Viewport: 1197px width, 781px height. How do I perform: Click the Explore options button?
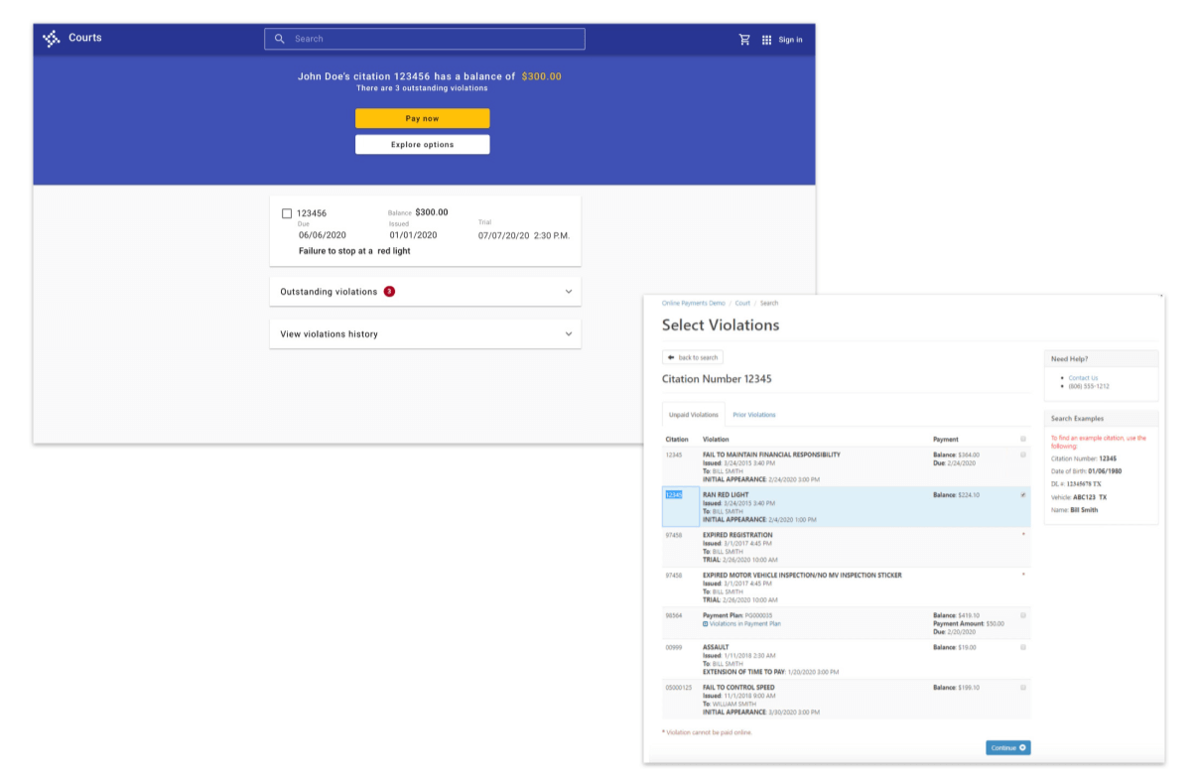click(x=422, y=144)
